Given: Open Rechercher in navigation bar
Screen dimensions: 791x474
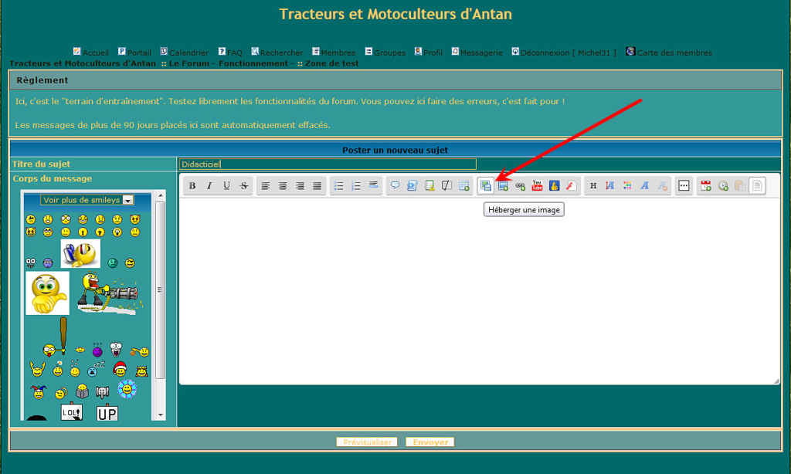Looking at the screenshot, I should pos(277,52).
